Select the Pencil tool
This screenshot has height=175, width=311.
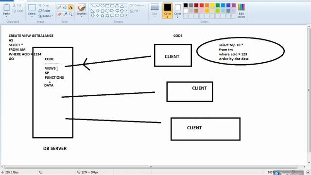(x=59, y=8)
